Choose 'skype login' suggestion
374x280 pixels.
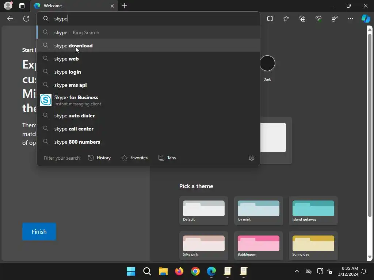click(148, 72)
